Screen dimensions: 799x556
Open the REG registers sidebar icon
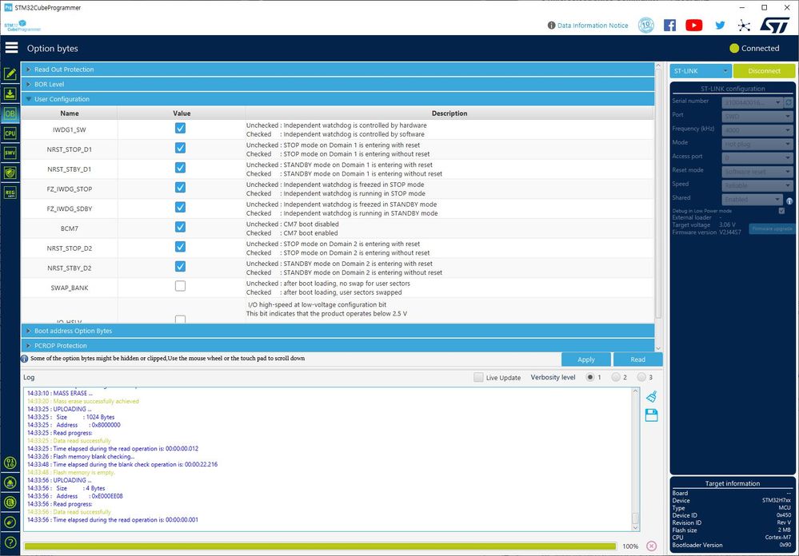pyautogui.click(x=10, y=193)
